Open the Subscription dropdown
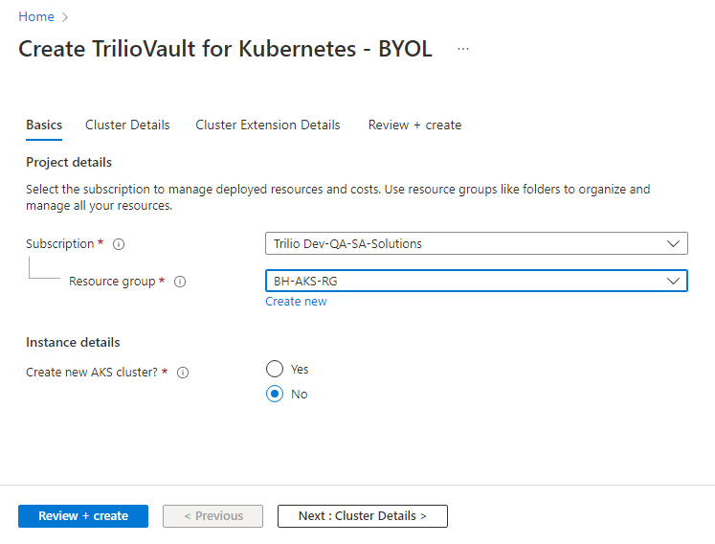The height and width of the screenshot is (544, 715). pyautogui.click(x=476, y=243)
